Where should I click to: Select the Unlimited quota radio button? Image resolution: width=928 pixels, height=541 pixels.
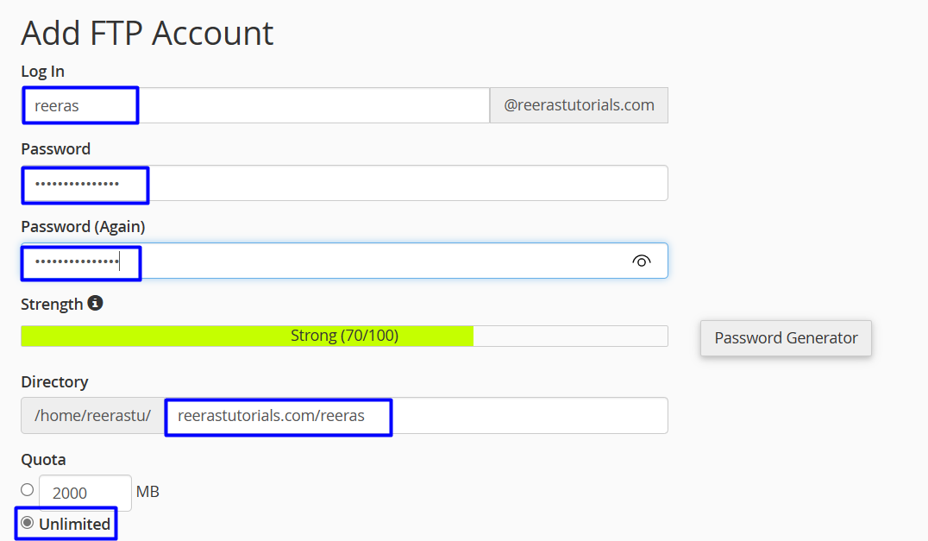tap(28, 523)
